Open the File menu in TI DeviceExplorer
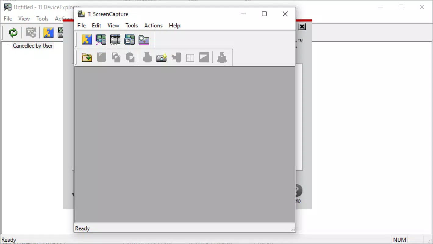 click(x=8, y=19)
